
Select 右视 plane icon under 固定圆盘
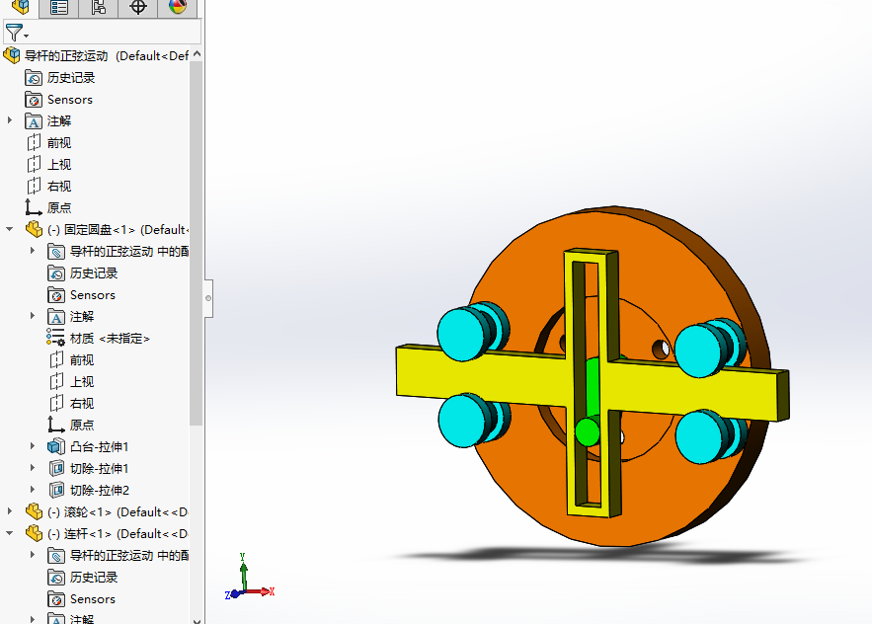56,403
